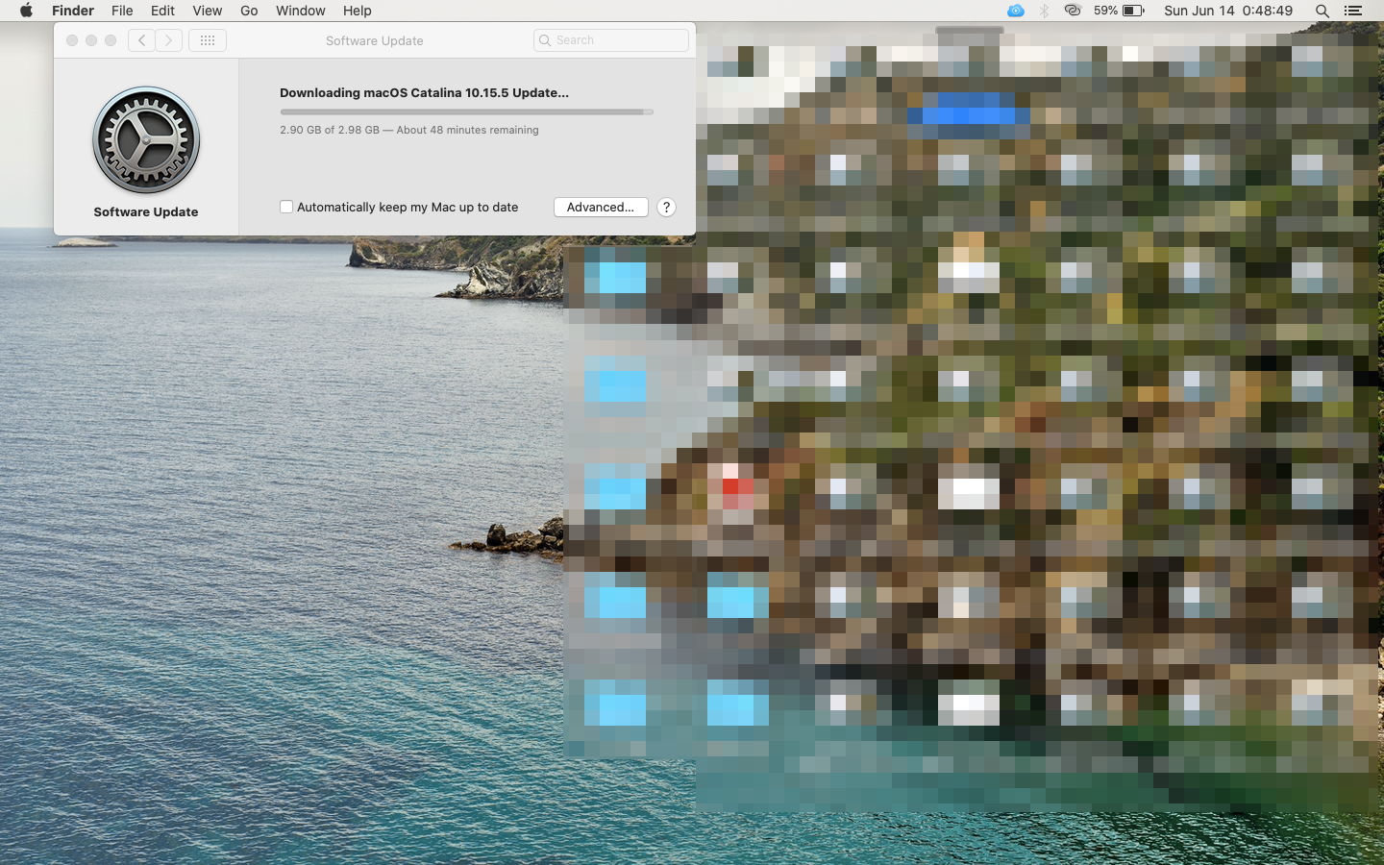Click the blue cloud menu bar icon
Image resolution: width=1384 pixels, height=865 pixels.
point(1015,11)
